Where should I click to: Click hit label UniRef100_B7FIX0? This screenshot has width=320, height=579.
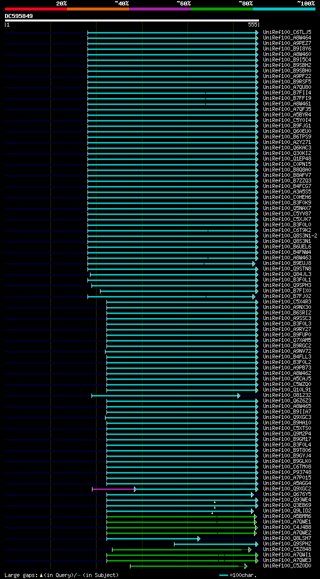pos(287,291)
